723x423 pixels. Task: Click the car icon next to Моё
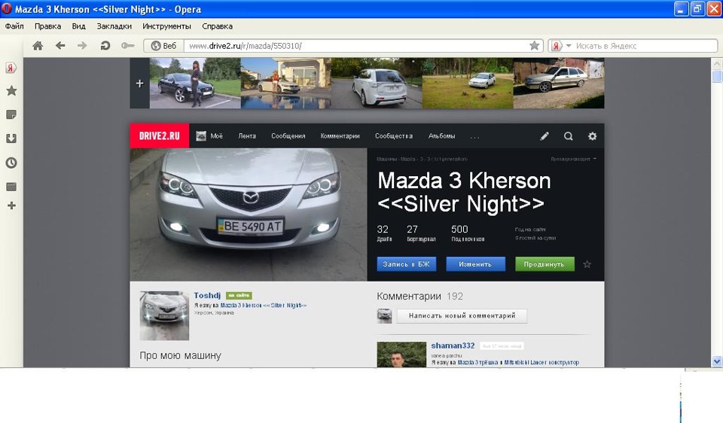click(x=201, y=136)
